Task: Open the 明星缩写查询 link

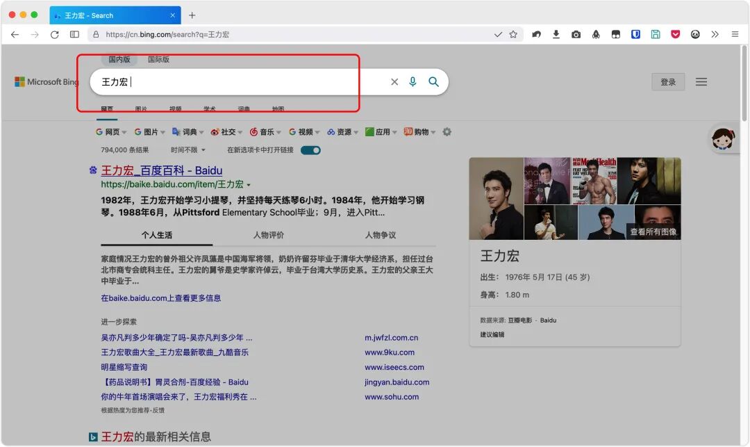Action: 124,367
